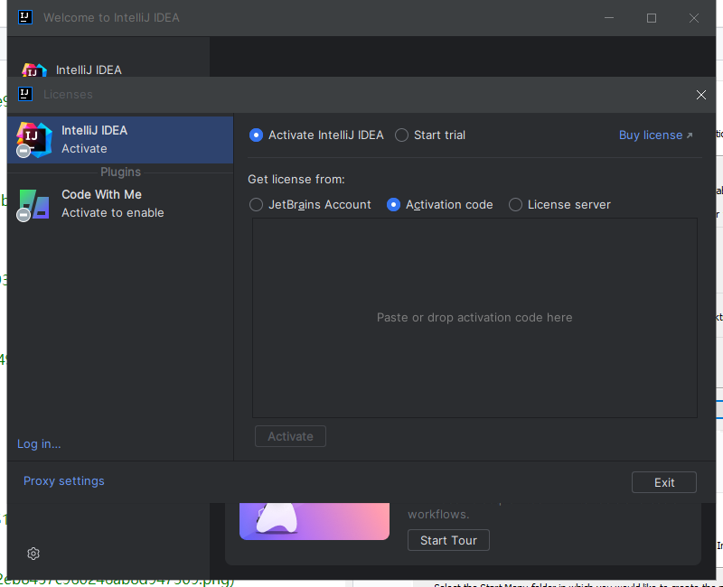Click the 'Plugins' section header text
The height and width of the screenshot is (587, 723).
(120, 172)
